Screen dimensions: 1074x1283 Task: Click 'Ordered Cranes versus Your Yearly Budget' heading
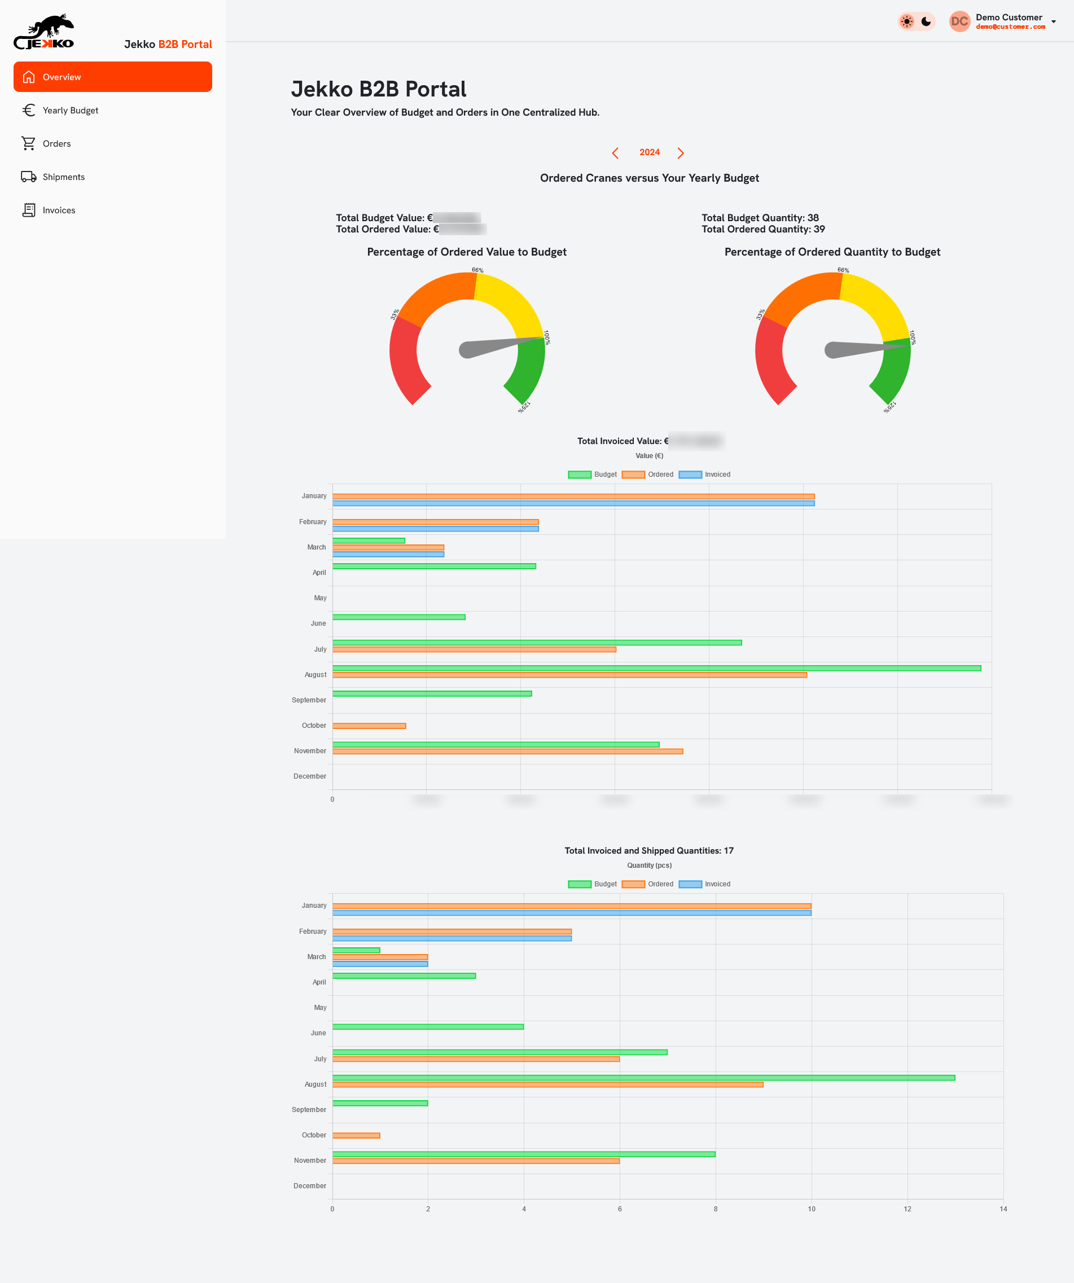tap(649, 178)
